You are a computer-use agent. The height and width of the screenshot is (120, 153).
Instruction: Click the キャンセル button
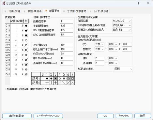pos(124,116)
